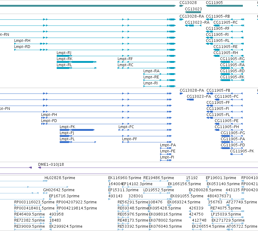Select protein Lmpt-PI
The height and width of the screenshot is (231, 258).
pos(167,158)
